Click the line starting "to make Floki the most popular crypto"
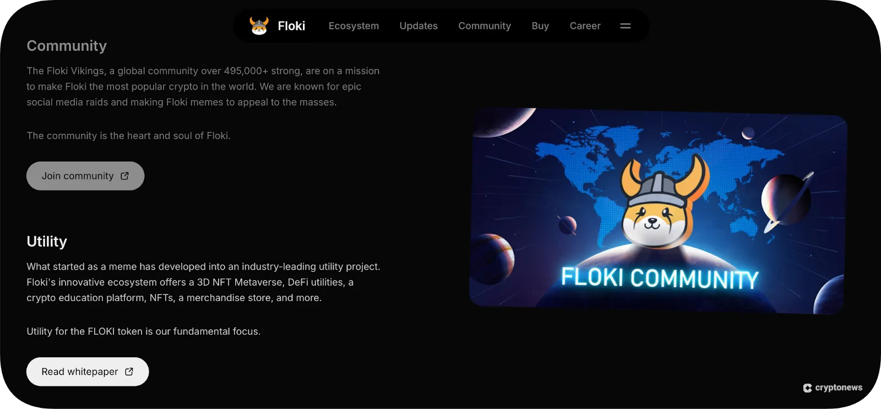881x409 pixels. pos(194,86)
